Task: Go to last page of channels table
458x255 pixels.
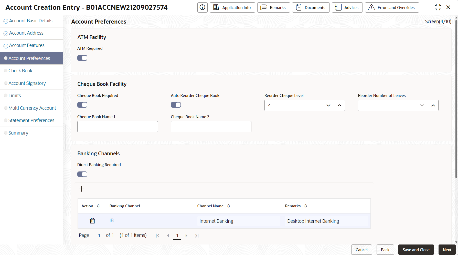Action: click(197, 236)
